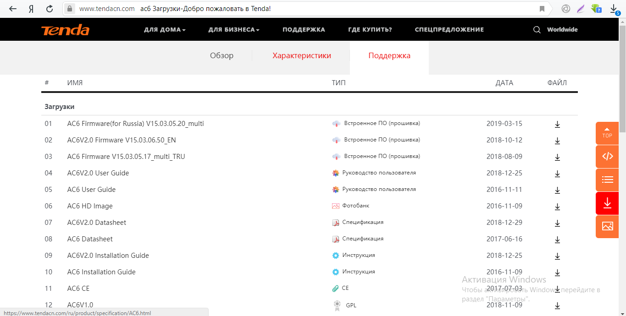Expand the ДЛЯ БИЗНЕСА menu
This screenshot has height=316, width=626.
[x=234, y=30]
